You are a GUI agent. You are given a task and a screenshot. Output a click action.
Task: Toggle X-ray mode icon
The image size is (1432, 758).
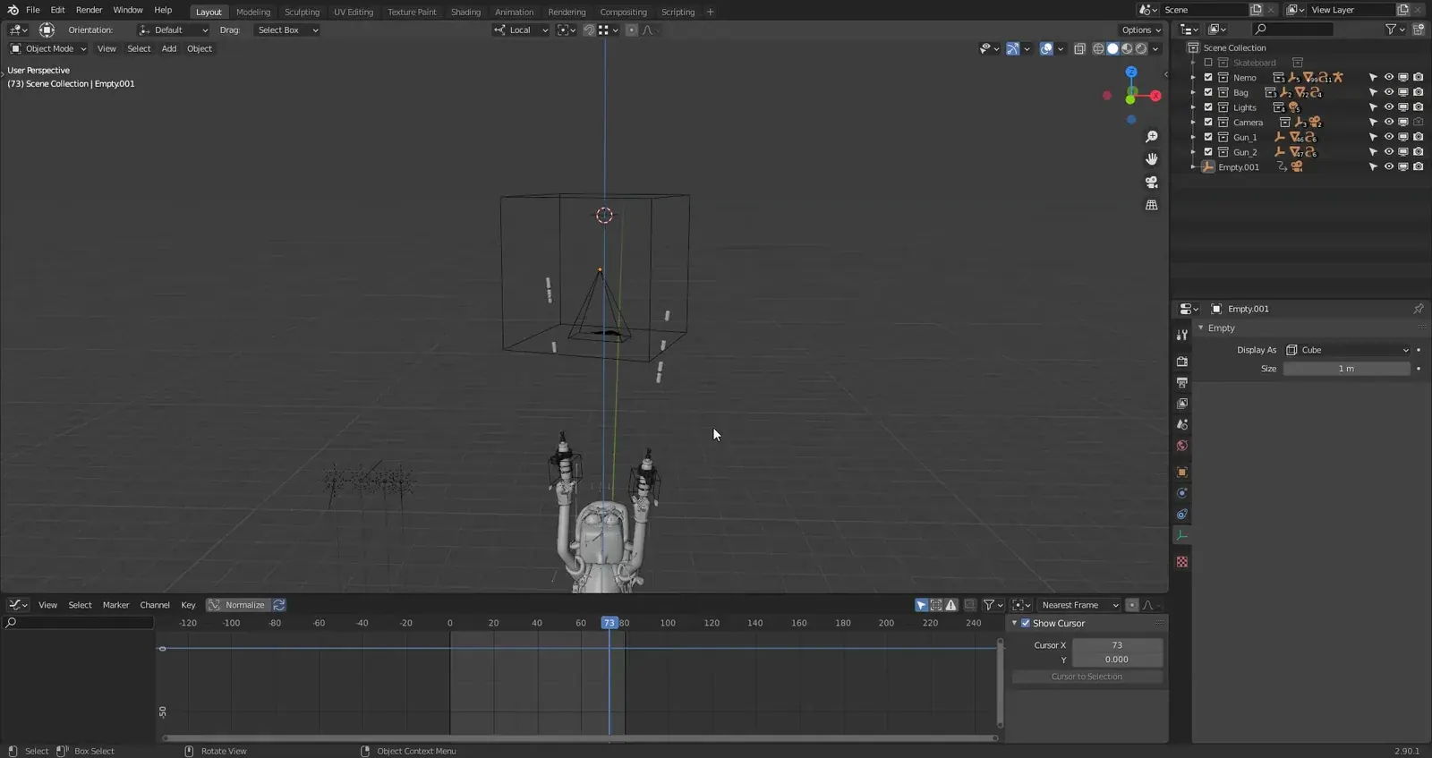[1079, 48]
